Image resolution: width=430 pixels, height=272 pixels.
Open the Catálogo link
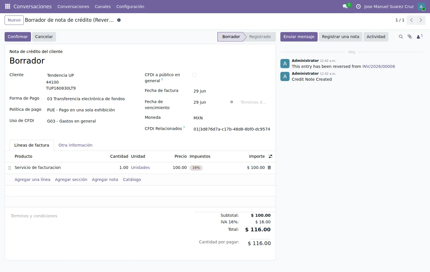click(132, 180)
